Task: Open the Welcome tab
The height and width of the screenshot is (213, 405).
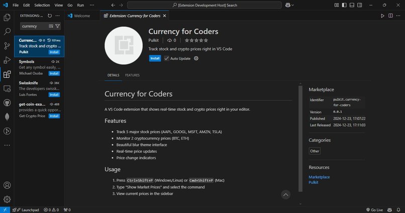Action: coord(82,16)
